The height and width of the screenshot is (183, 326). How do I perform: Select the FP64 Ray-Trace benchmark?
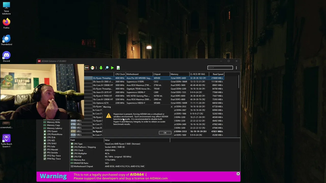pos(54,159)
